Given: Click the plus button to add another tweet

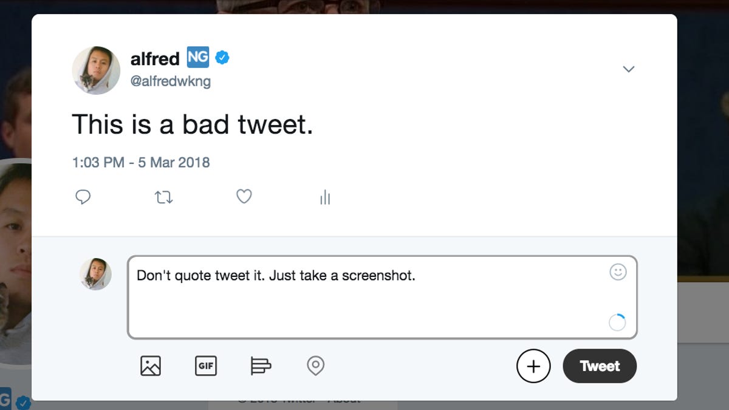Looking at the screenshot, I should pyautogui.click(x=533, y=366).
